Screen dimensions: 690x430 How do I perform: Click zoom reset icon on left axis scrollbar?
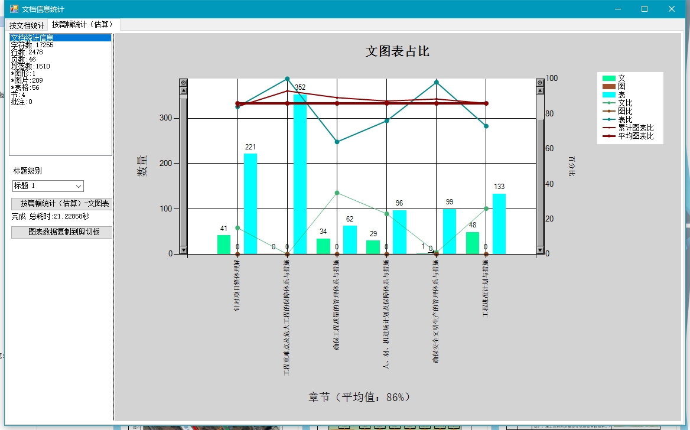[x=183, y=83]
